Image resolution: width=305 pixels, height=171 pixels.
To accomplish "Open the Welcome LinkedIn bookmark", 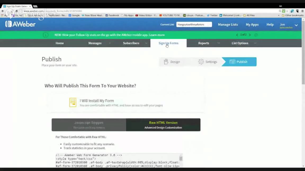I will pyautogui.click(x=231, y=15).
